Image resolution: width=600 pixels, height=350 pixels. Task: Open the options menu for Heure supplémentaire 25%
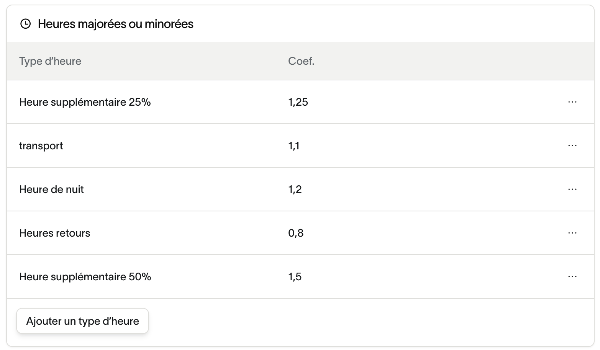(x=572, y=102)
